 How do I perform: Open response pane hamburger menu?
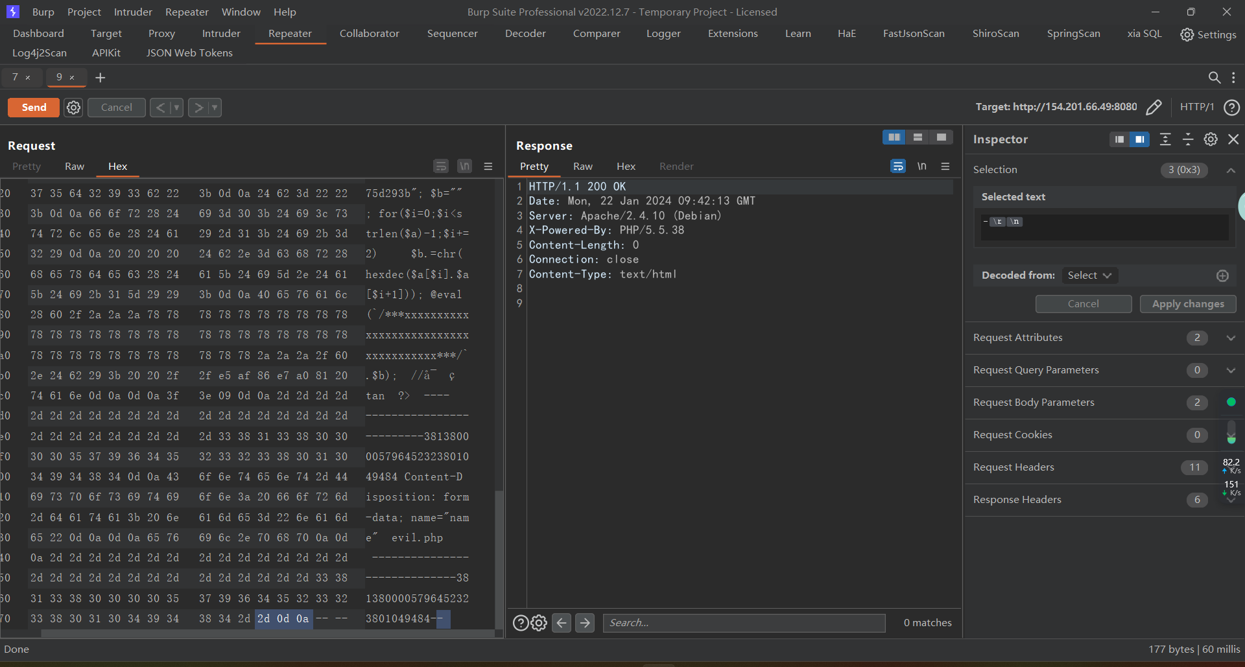(945, 167)
